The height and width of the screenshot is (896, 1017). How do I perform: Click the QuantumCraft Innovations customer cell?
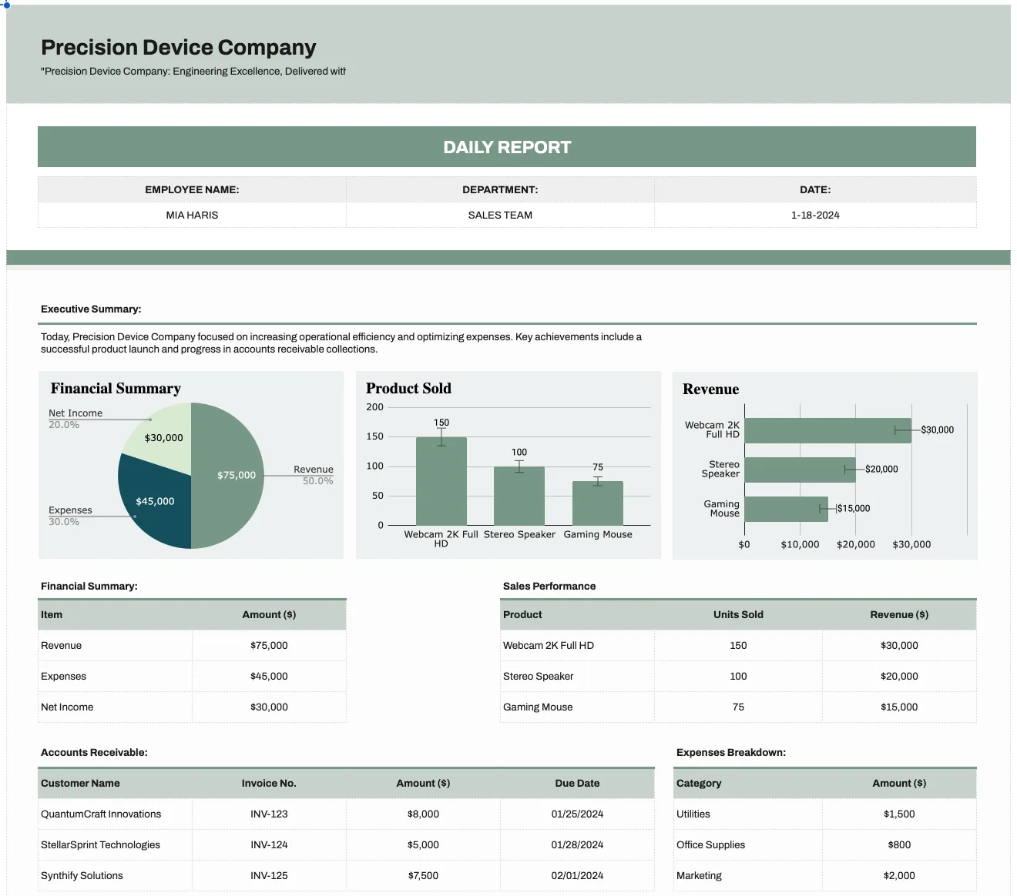click(115, 814)
